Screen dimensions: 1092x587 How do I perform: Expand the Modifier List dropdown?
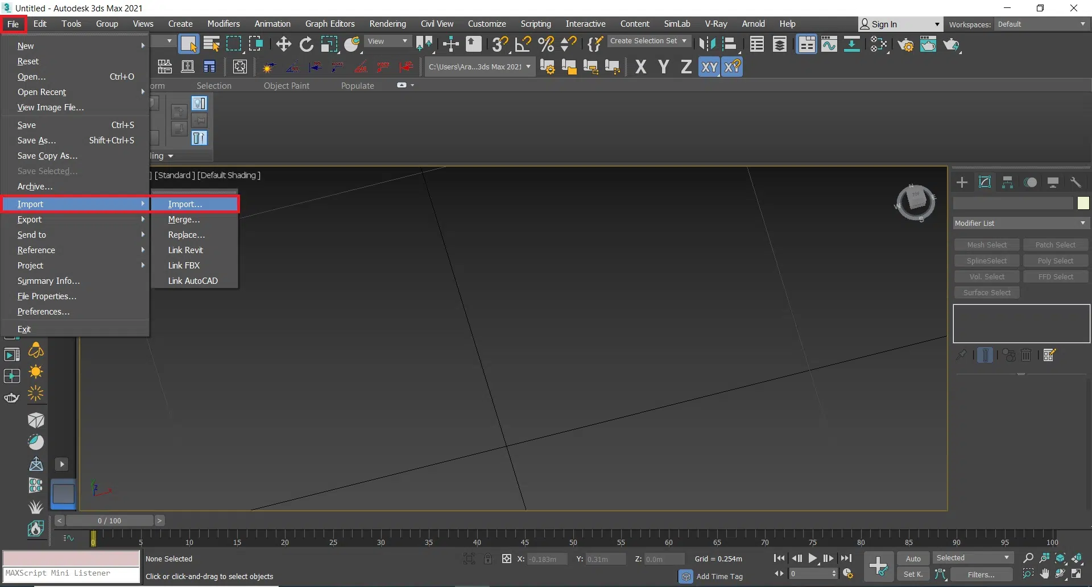(x=1020, y=224)
